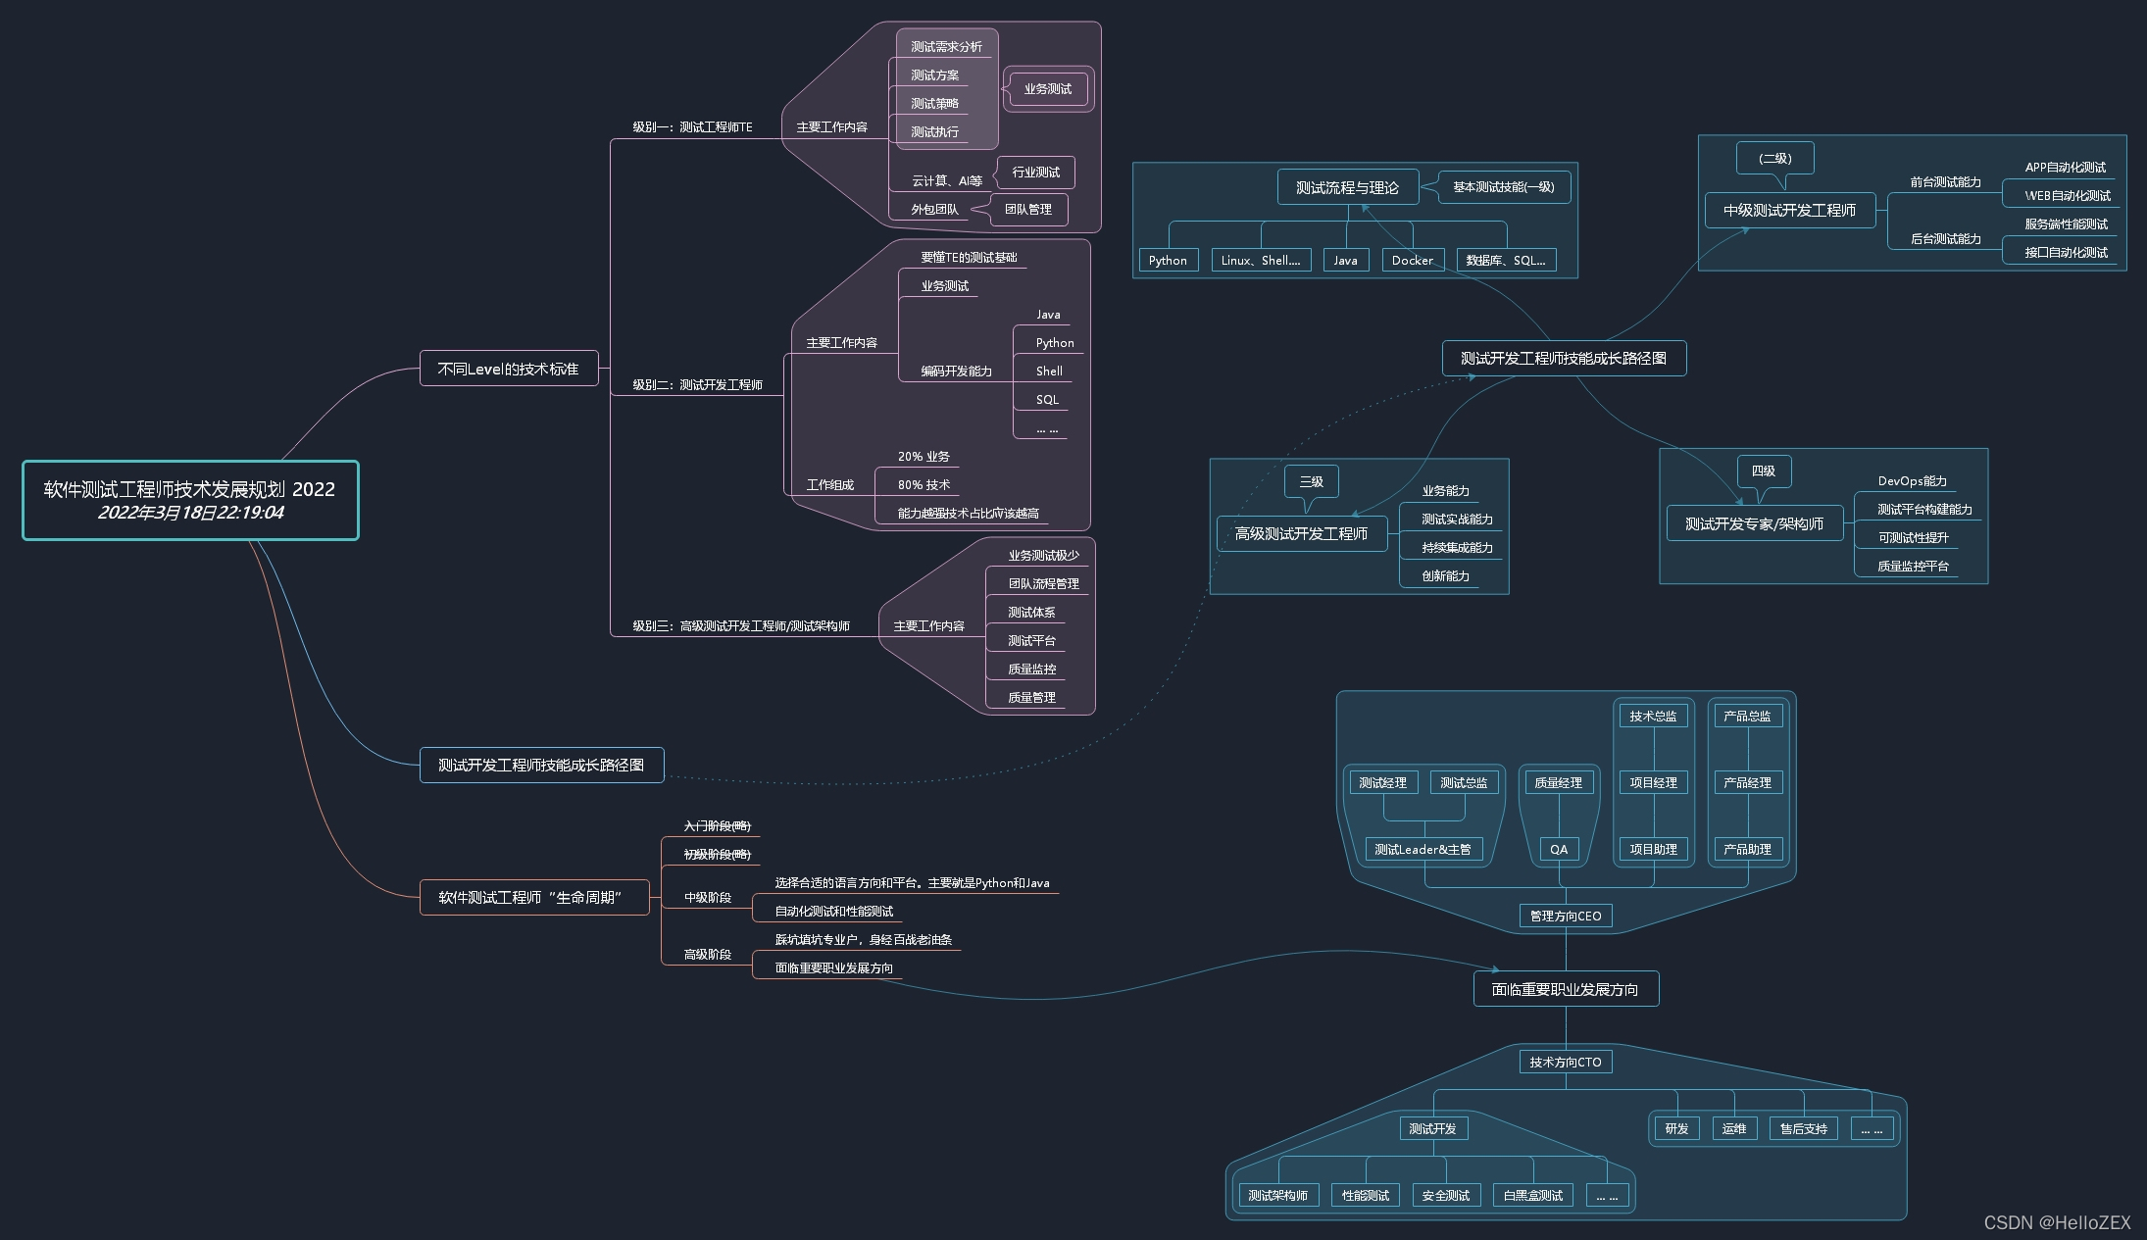Click the 行业测试 callout label

click(1035, 173)
